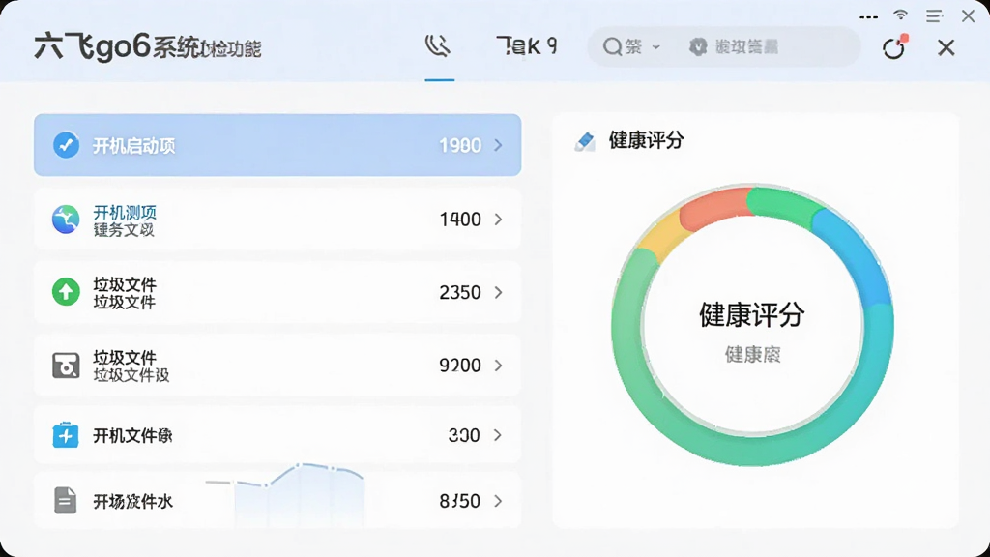990x557 pixels.
Task: Expand the 300 row using its chevron
Action: click(498, 435)
